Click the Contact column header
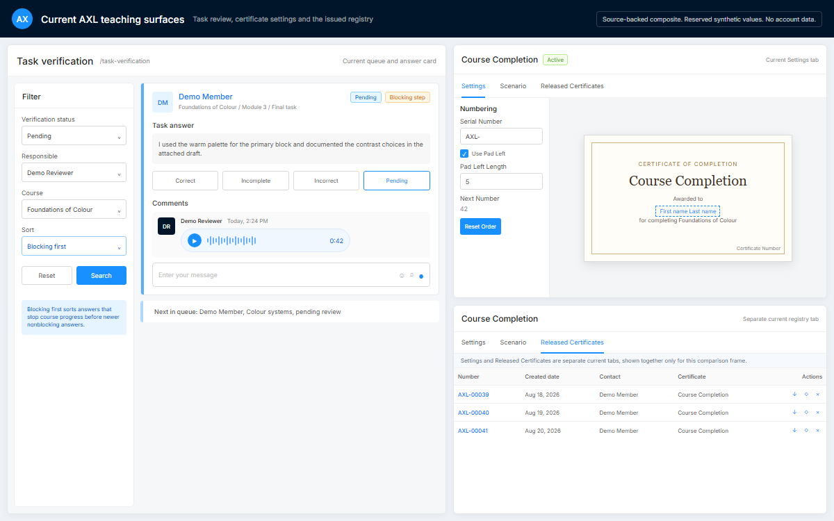 click(610, 377)
